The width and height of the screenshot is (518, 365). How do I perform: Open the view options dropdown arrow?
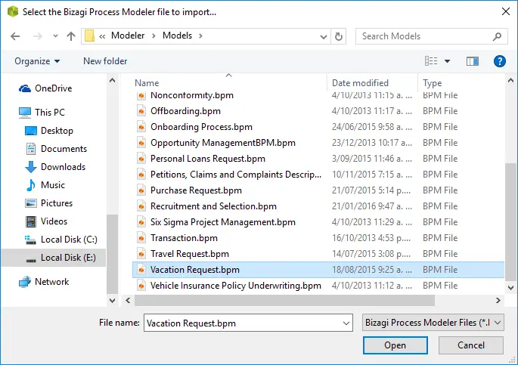click(447, 61)
